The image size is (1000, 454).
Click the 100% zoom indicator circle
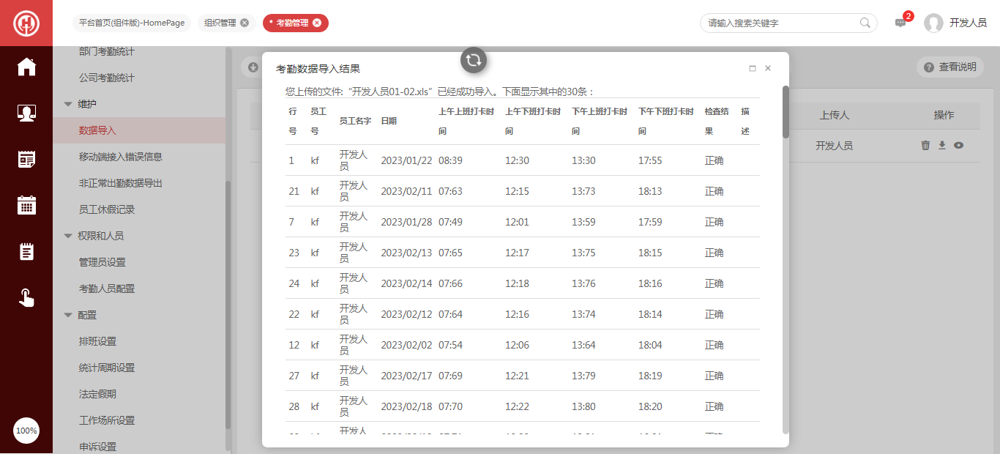click(x=26, y=431)
